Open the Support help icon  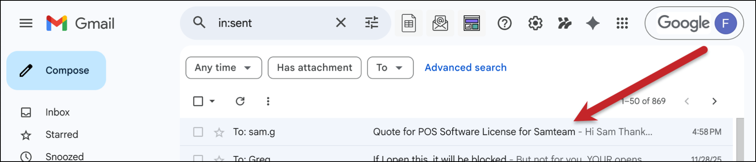pyautogui.click(x=505, y=23)
